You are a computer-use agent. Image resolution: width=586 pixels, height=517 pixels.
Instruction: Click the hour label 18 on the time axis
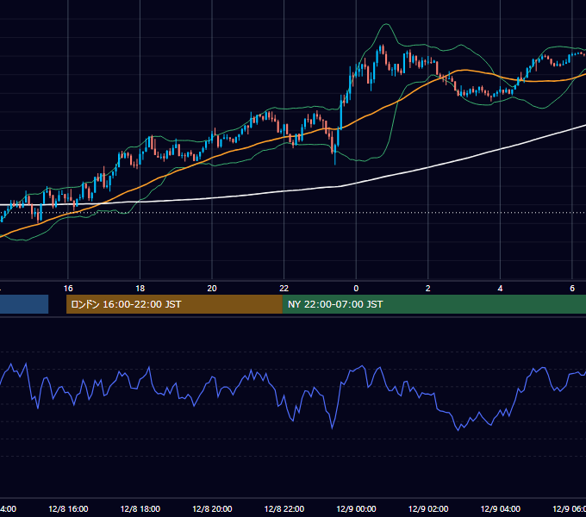tap(140, 289)
